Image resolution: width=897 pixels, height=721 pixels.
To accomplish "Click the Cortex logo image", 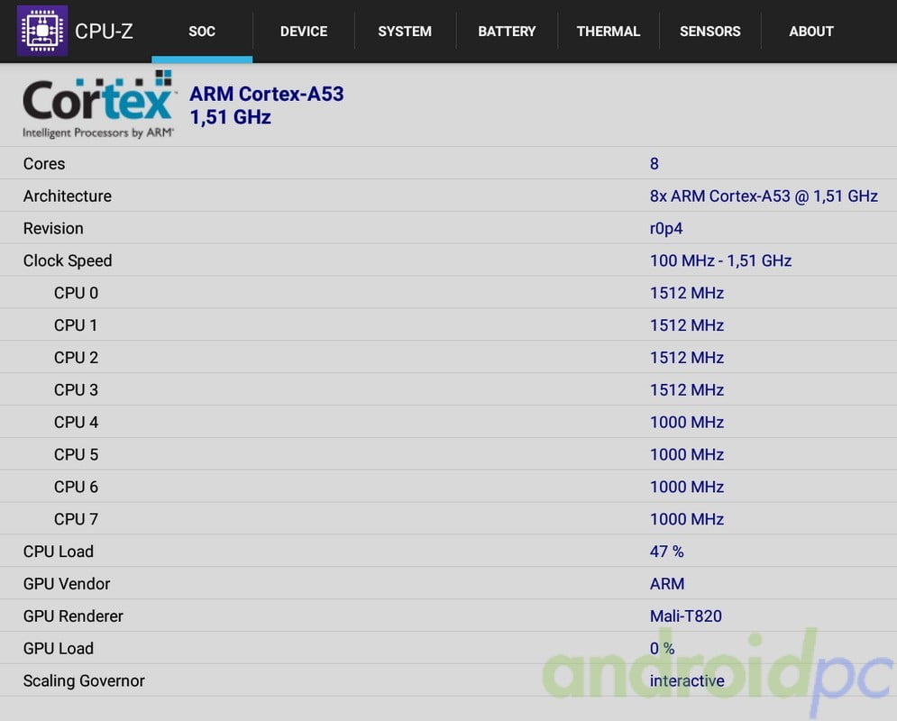I will click(98, 105).
